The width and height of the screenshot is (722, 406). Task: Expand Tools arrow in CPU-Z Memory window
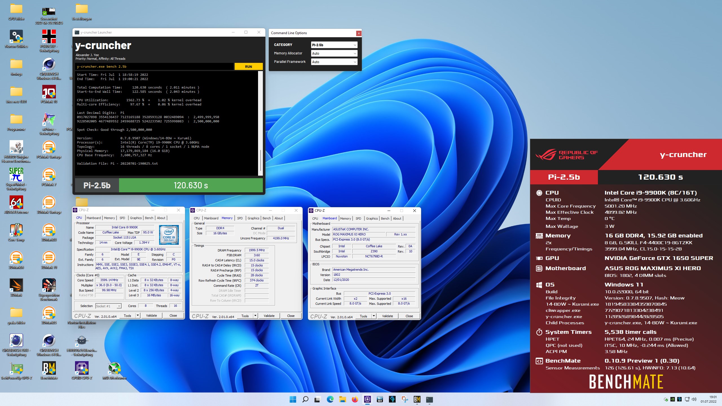256,316
